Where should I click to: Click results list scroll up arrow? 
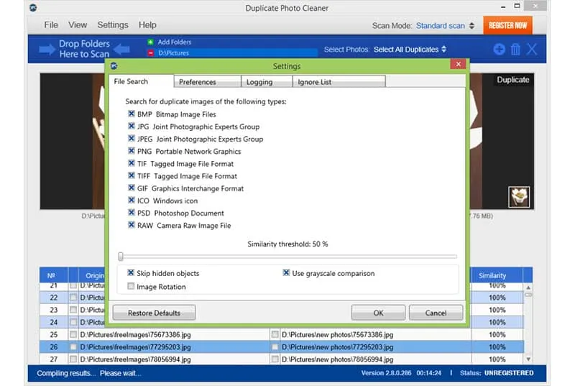(528, 288)
